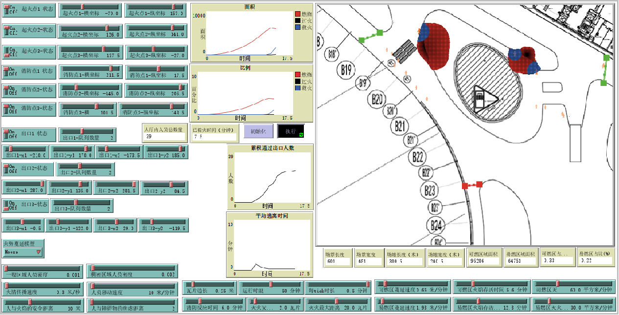Click the 可燃区域面积 value 95206
This screenshot has height=315, width=619.
point(483,261)
